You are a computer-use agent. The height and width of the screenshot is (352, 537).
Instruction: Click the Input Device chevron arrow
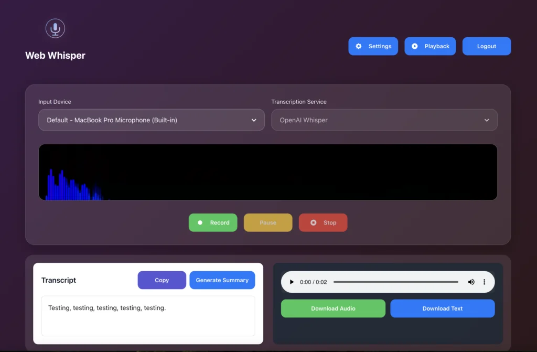[x=254, y=120]
